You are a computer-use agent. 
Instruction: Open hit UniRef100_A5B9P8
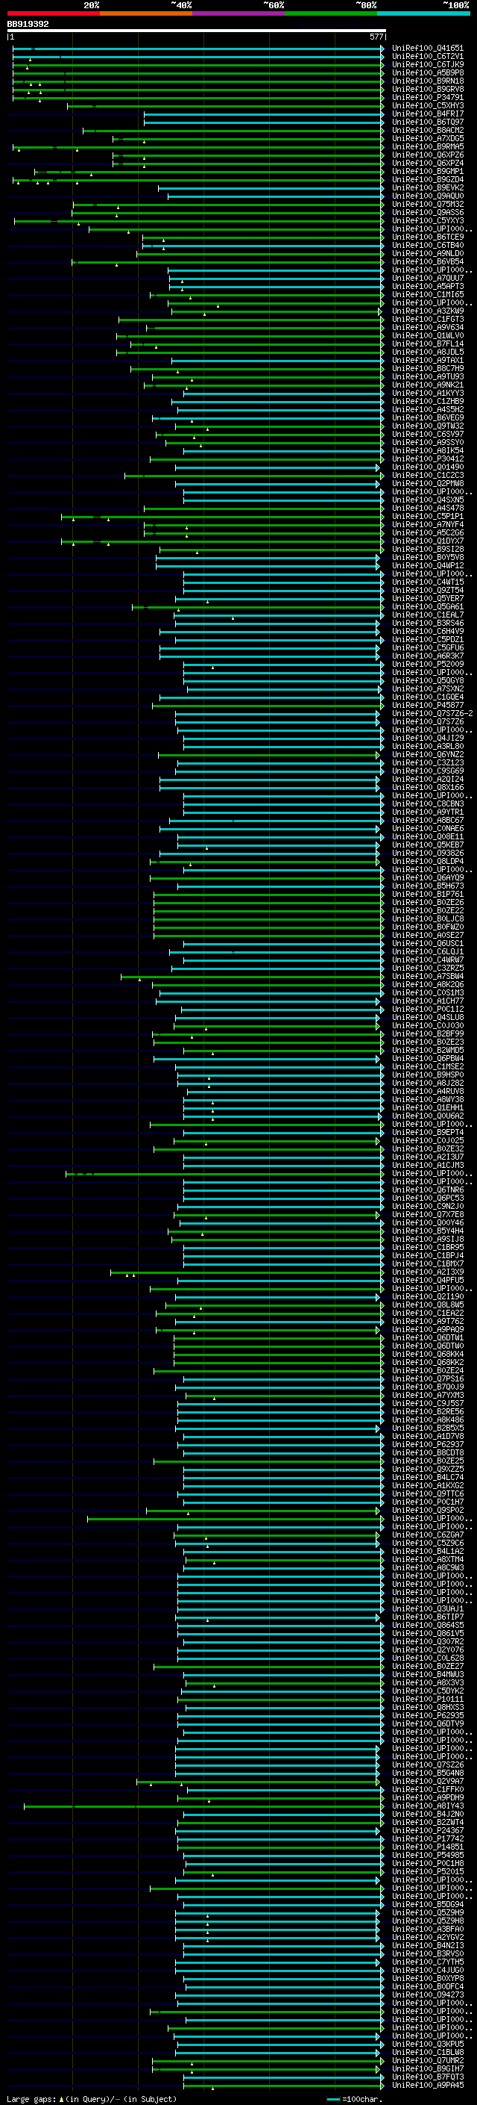point(428,72)
